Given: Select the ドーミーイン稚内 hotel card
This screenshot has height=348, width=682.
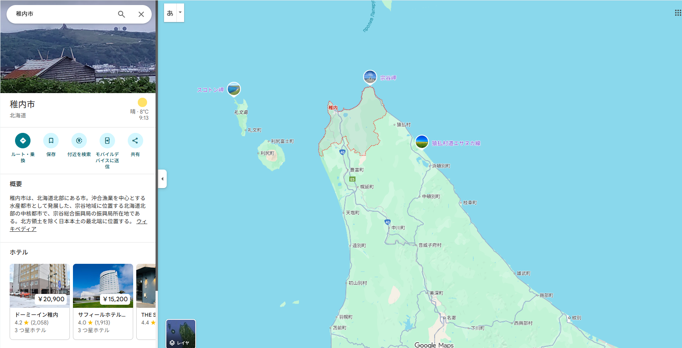Looking at the screenshot, I should click(40, 301).
